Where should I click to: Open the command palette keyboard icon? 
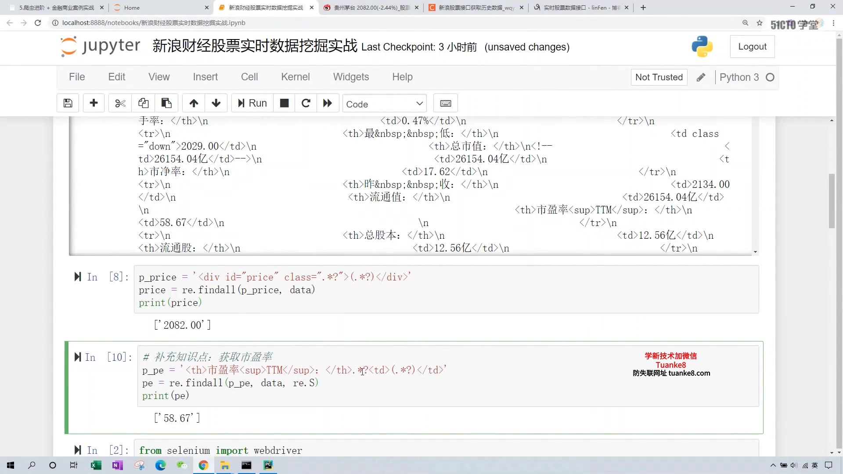coord(446,103)
